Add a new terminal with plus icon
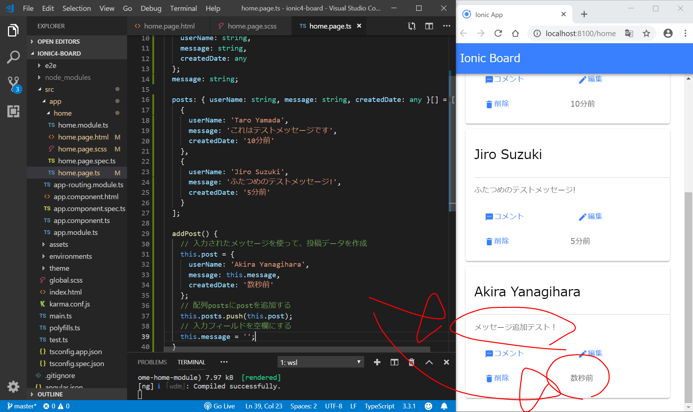The width and height of the screenshot is (693, 412). coord(377,362)
